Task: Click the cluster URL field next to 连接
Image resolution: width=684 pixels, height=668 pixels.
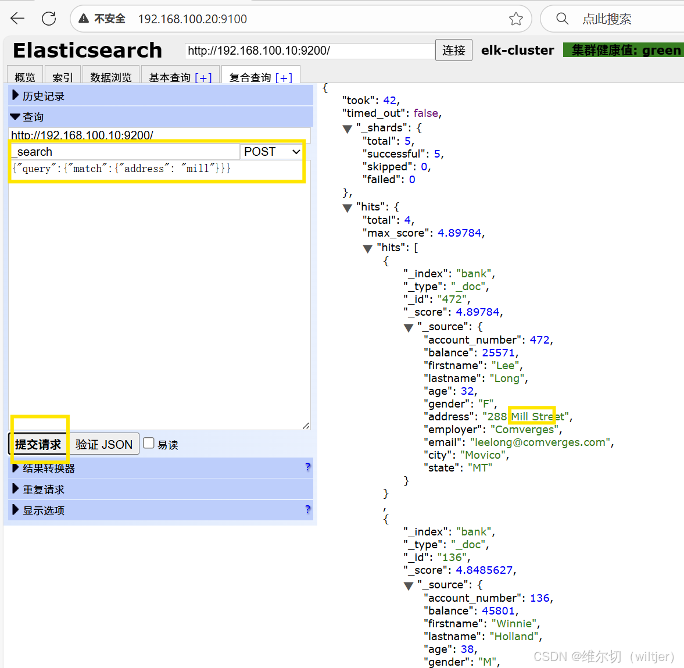Action: pyautogui.click(x=310, y=51)
